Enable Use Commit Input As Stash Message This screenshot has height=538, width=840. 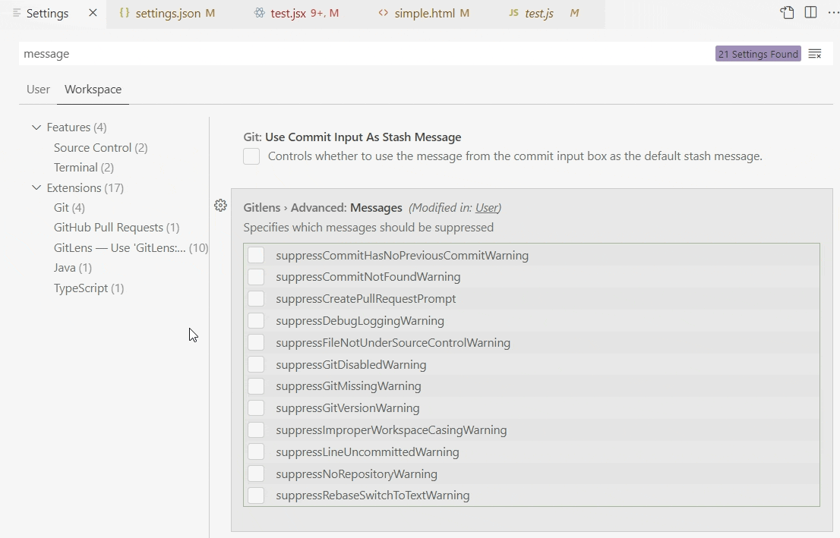tap(251, 156)
